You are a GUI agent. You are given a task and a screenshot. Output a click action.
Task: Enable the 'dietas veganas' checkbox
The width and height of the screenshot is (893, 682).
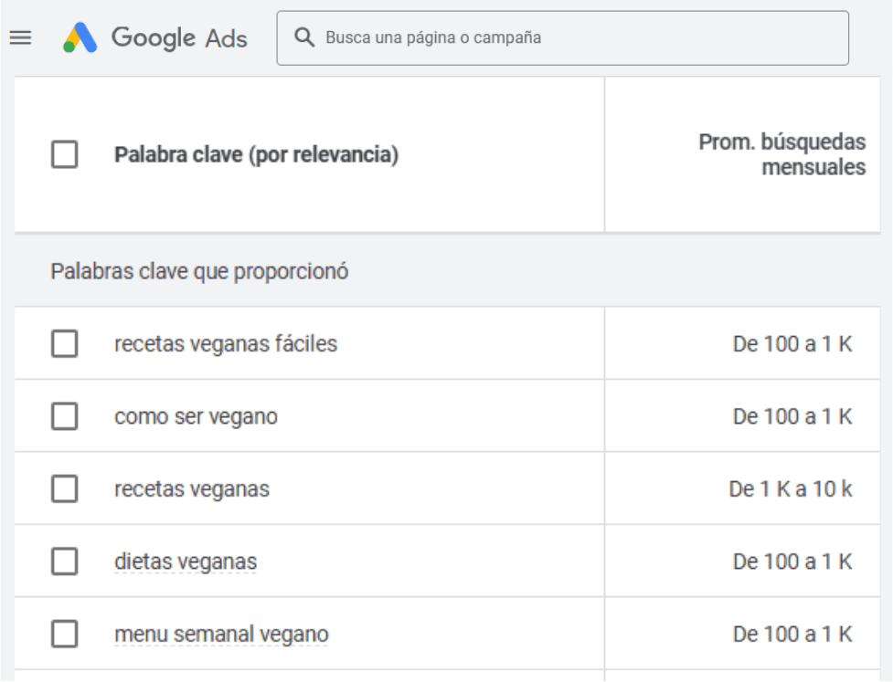[x=65, y=561]
